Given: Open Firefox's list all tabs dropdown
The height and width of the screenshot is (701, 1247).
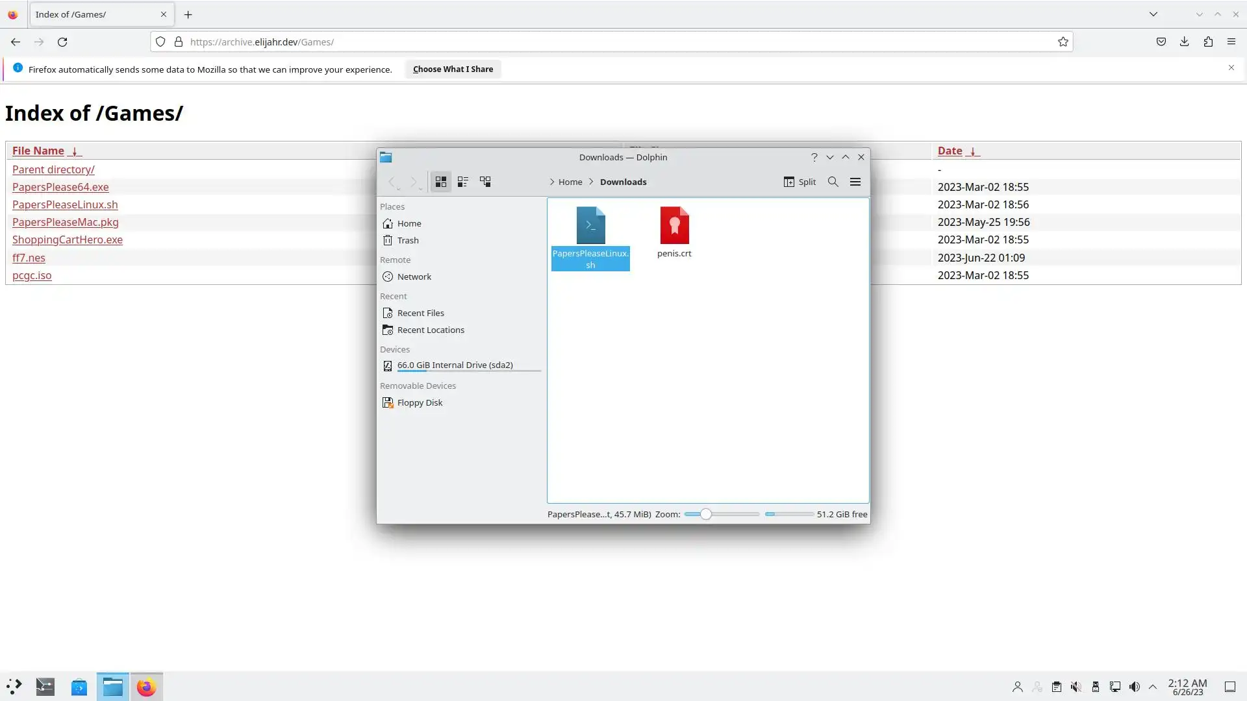Looking at the screenshot, I should point(1153,14).
